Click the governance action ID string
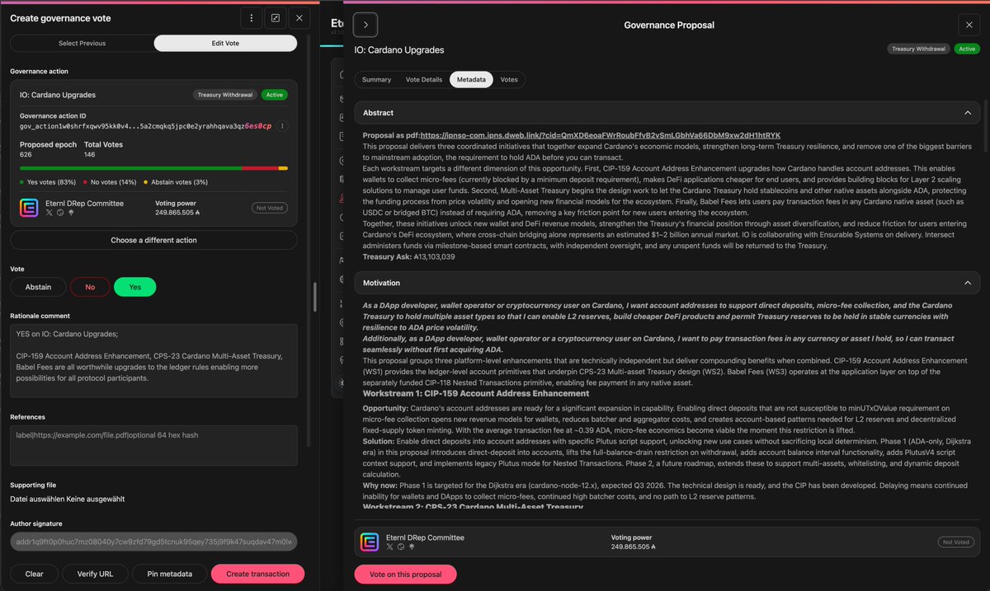The image size is (990, 591). 145,126
